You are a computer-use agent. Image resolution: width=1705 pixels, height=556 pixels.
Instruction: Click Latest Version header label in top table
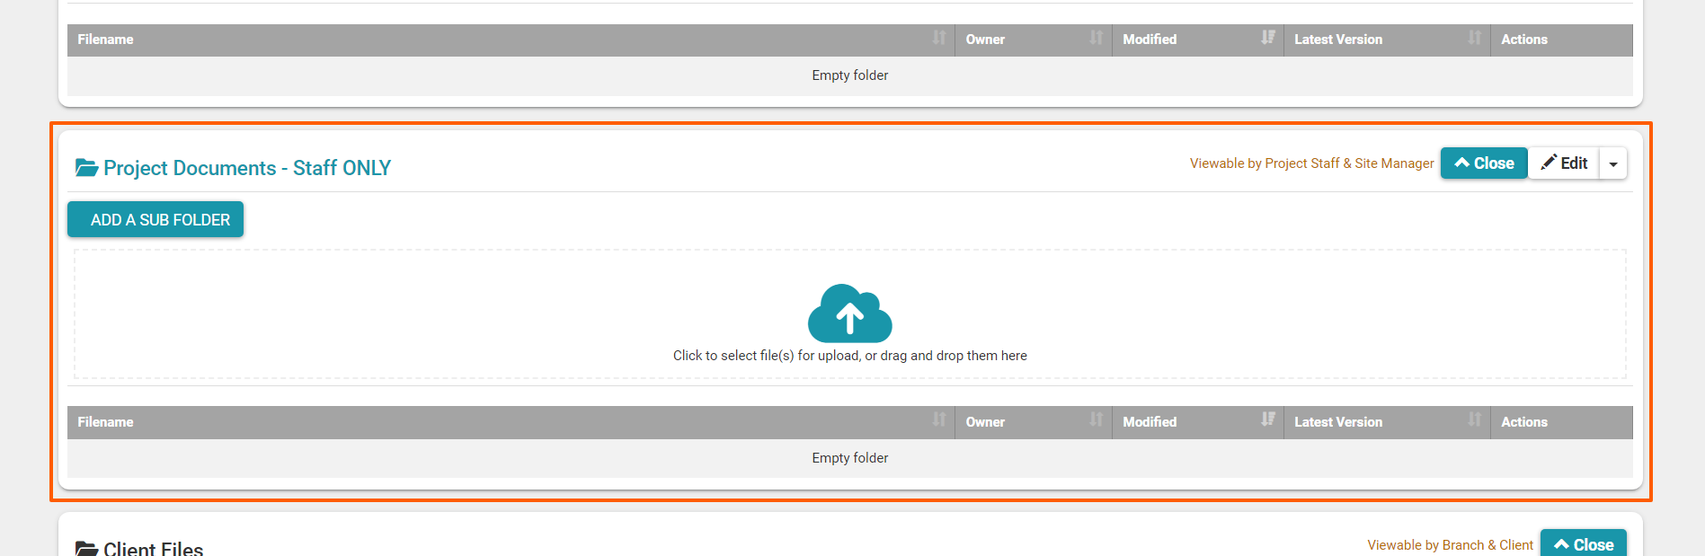coord(1338,40)
